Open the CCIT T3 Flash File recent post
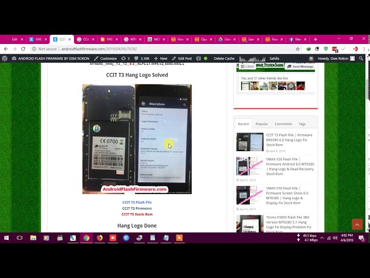 289,140
